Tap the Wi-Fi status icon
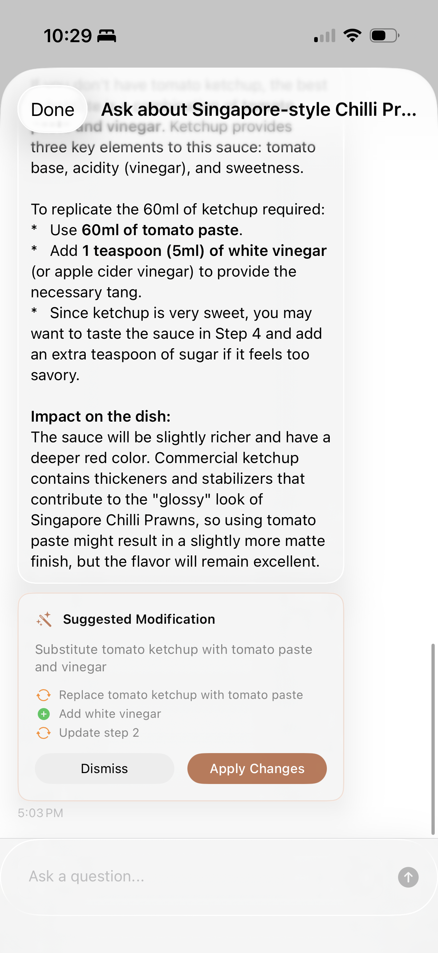438x953 pixels. pos(352,36)
